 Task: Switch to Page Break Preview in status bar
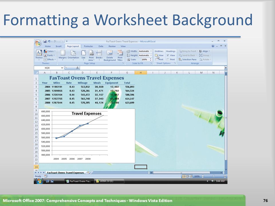(191, 176)
